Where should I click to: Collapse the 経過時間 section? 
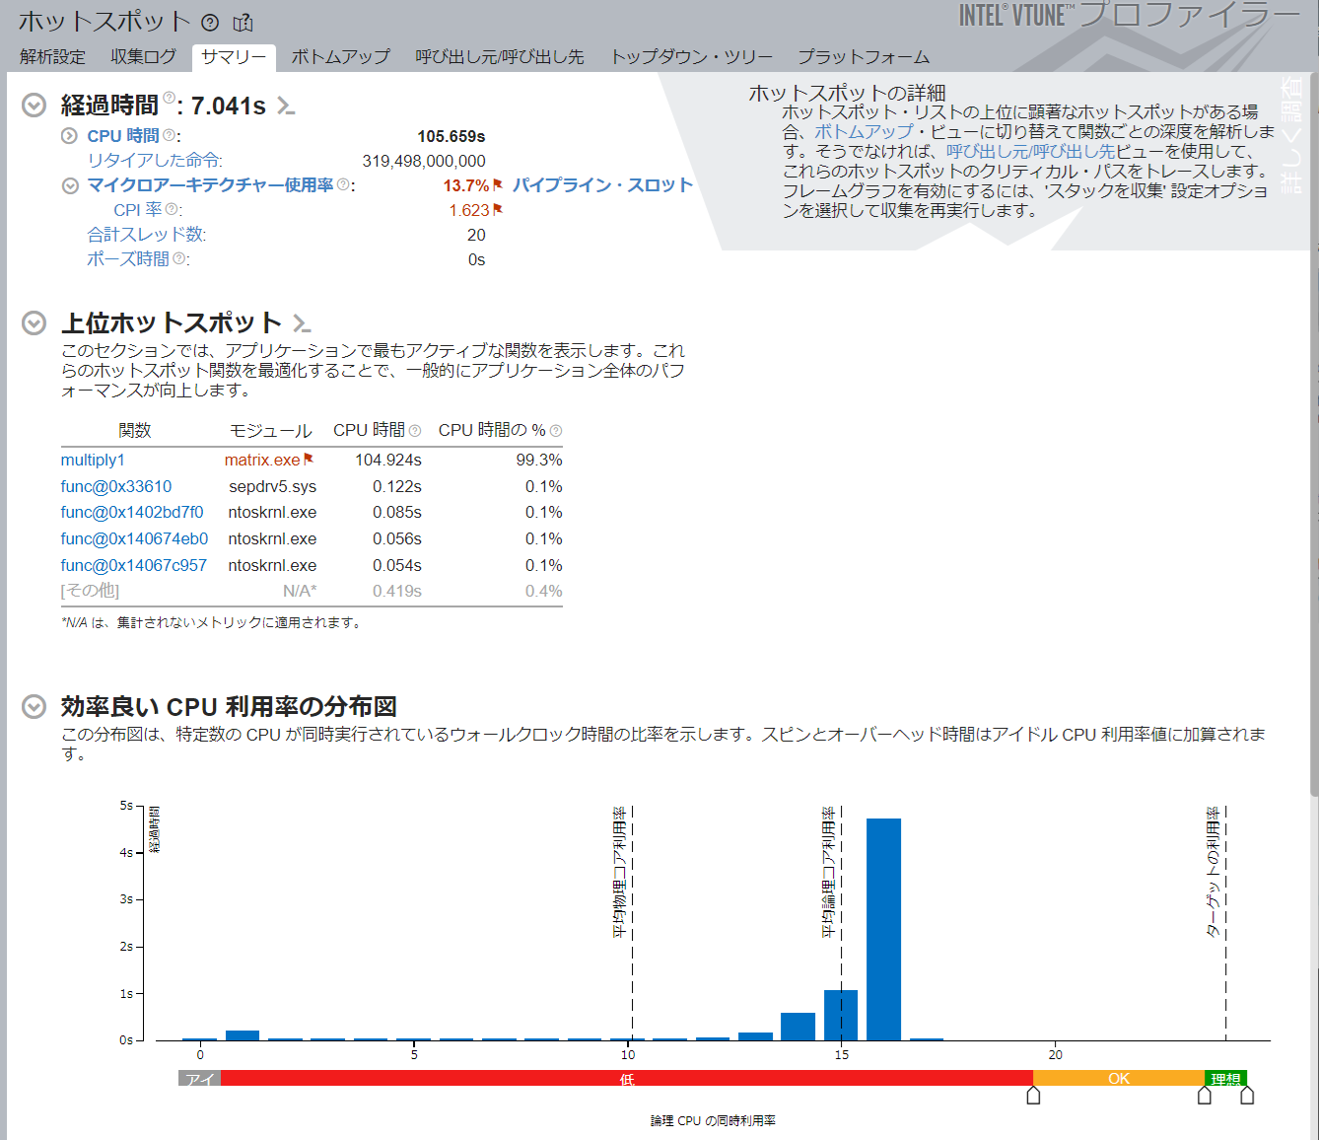click(35, 106)
